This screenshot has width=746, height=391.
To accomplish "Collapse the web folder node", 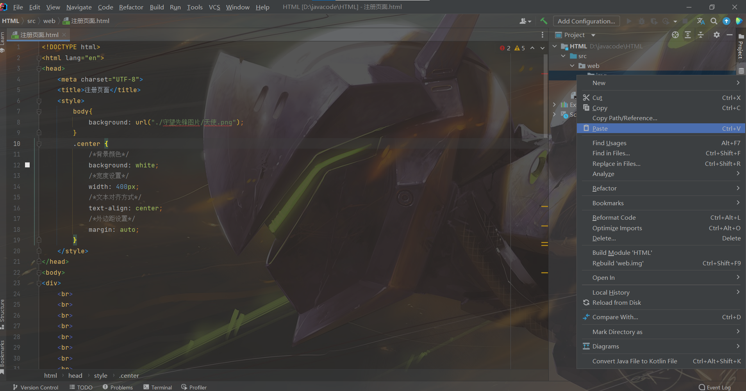I will click(x=572, y=66).
